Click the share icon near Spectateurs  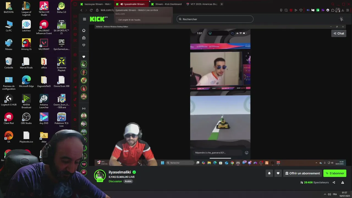[334, 182]
